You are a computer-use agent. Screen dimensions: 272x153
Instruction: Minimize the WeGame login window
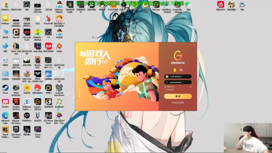tap(190, 45)
